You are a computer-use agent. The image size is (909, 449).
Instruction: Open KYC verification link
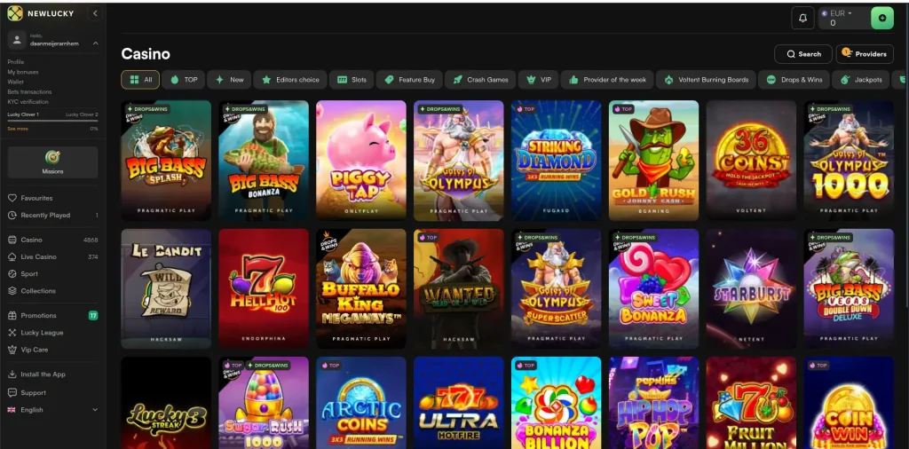(28, 101)
